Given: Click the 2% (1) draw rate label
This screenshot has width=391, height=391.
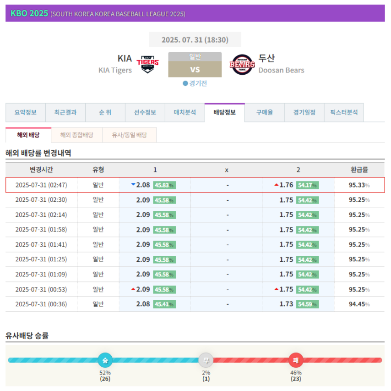Looking at the screenshot, I should [x=206, y=376].
